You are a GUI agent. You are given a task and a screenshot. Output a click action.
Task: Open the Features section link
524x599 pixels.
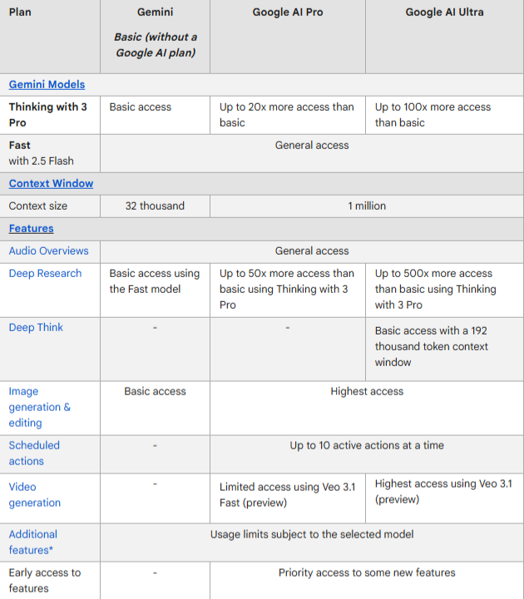[31, 228]
